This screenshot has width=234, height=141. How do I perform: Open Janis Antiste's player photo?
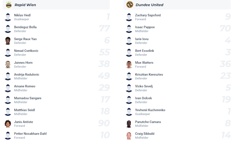pyautogui.click(x=8, y=124)
